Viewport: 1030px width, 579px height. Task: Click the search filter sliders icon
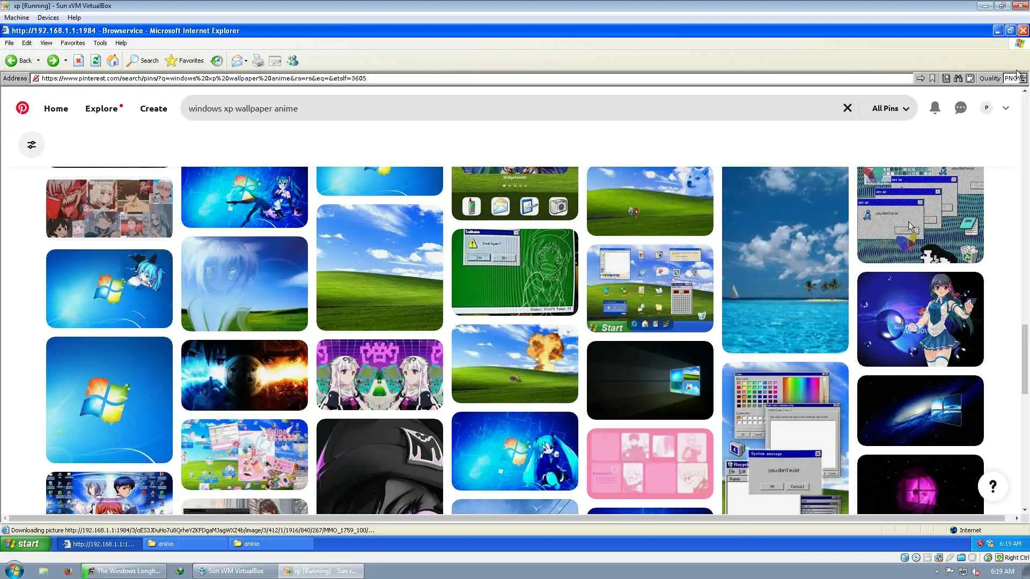[x=32, y=145]
